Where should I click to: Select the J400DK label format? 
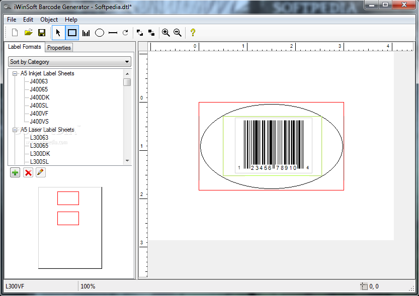(x=40, y=97)
